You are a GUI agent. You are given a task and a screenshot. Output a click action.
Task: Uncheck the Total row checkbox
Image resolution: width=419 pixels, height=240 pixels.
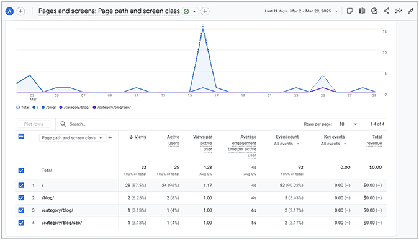pos(21,171)
